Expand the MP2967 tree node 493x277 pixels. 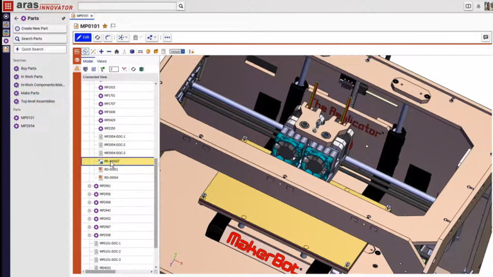pos(90,227)
